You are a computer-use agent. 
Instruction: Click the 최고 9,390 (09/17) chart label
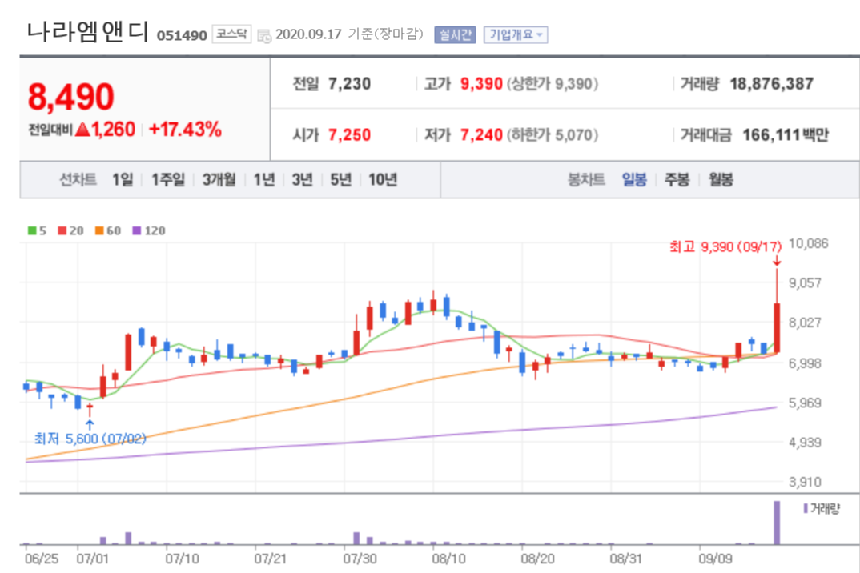[x=725, y=246]
